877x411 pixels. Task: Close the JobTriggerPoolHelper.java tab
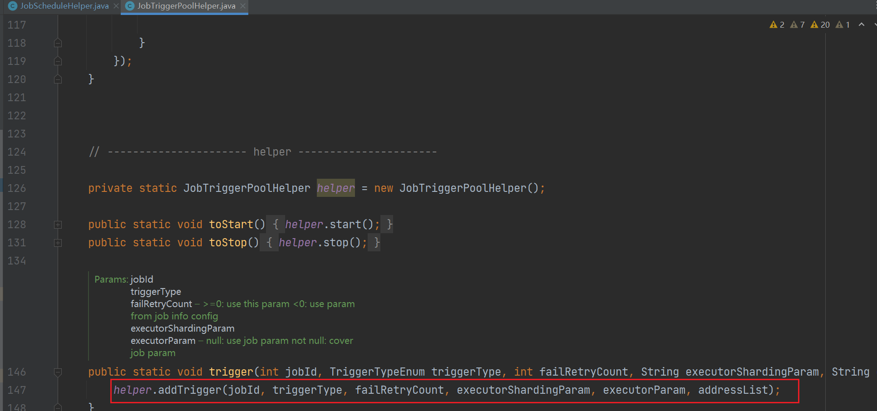pyautogui.click(x=243, y=6)
